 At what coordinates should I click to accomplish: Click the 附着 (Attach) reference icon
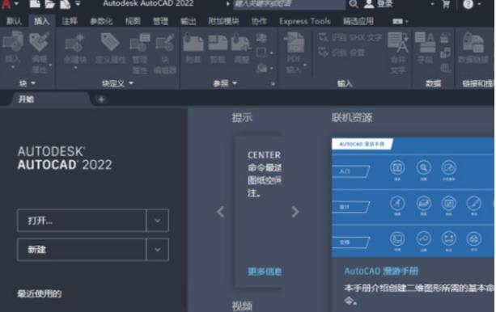[x=193, y=43]
